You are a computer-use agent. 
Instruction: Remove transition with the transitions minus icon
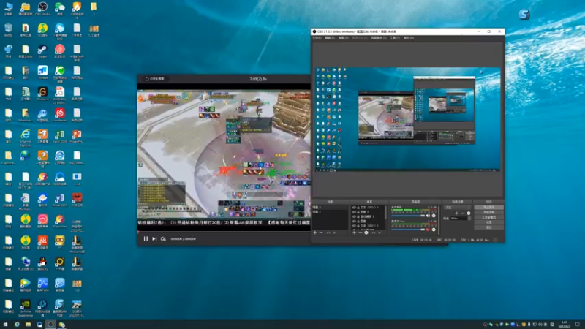[x=463, y=213]
